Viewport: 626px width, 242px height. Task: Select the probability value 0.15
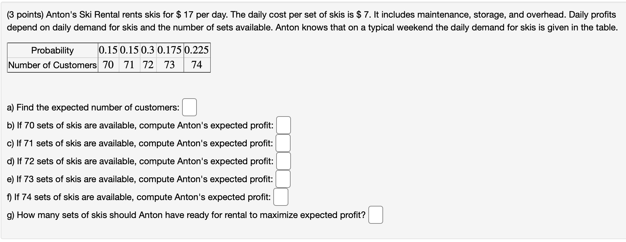108,50
